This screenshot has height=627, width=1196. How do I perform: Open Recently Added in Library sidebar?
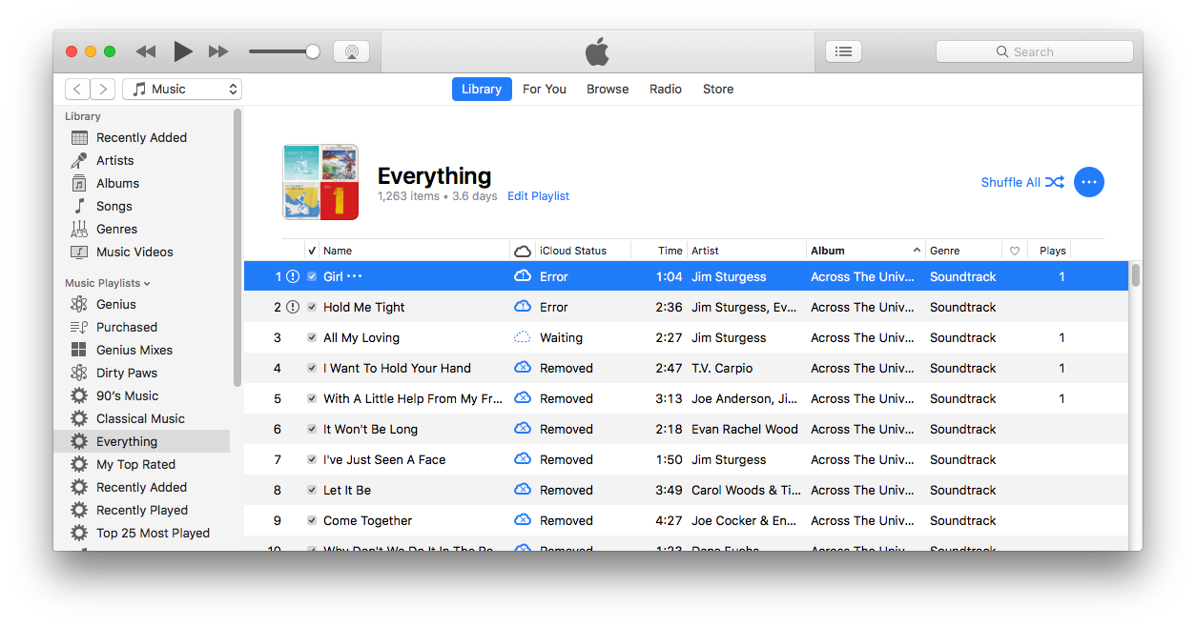coord(141,137)
